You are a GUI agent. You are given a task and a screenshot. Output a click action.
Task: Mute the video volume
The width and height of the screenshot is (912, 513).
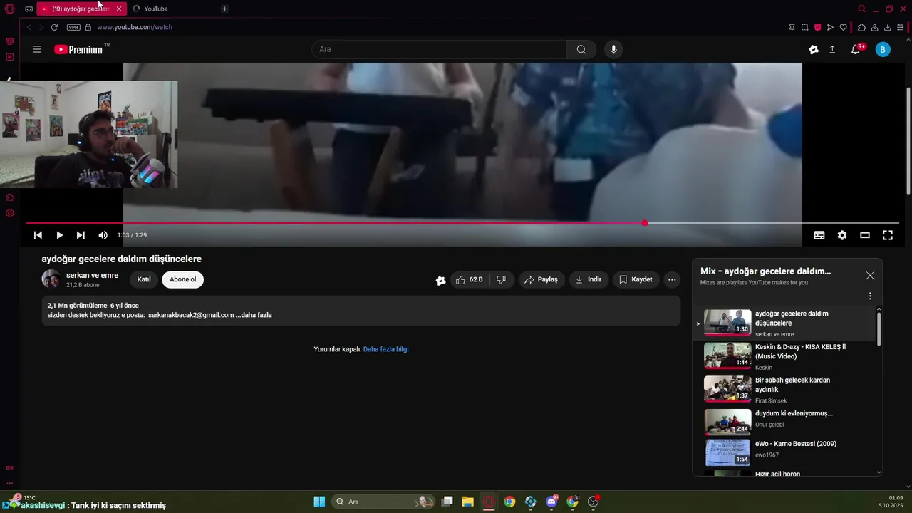click(x=103, y=235)
